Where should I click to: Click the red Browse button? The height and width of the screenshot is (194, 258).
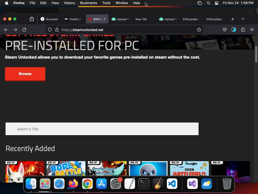pyautogui.click(x=25, y=74)
